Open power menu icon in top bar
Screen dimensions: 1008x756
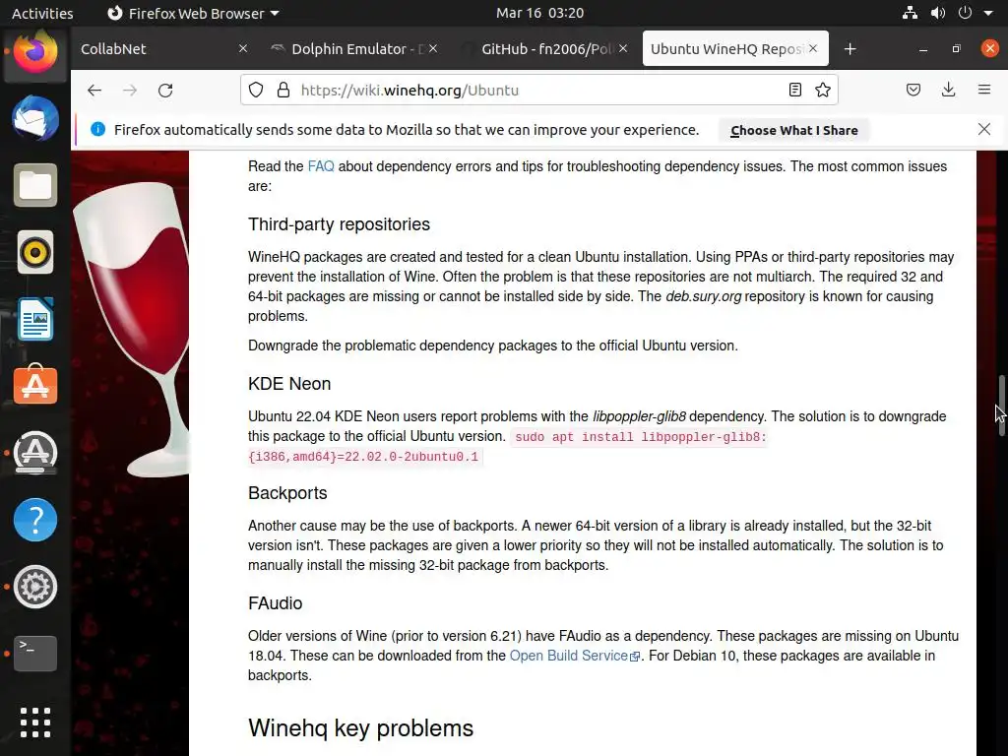[965, 13]
